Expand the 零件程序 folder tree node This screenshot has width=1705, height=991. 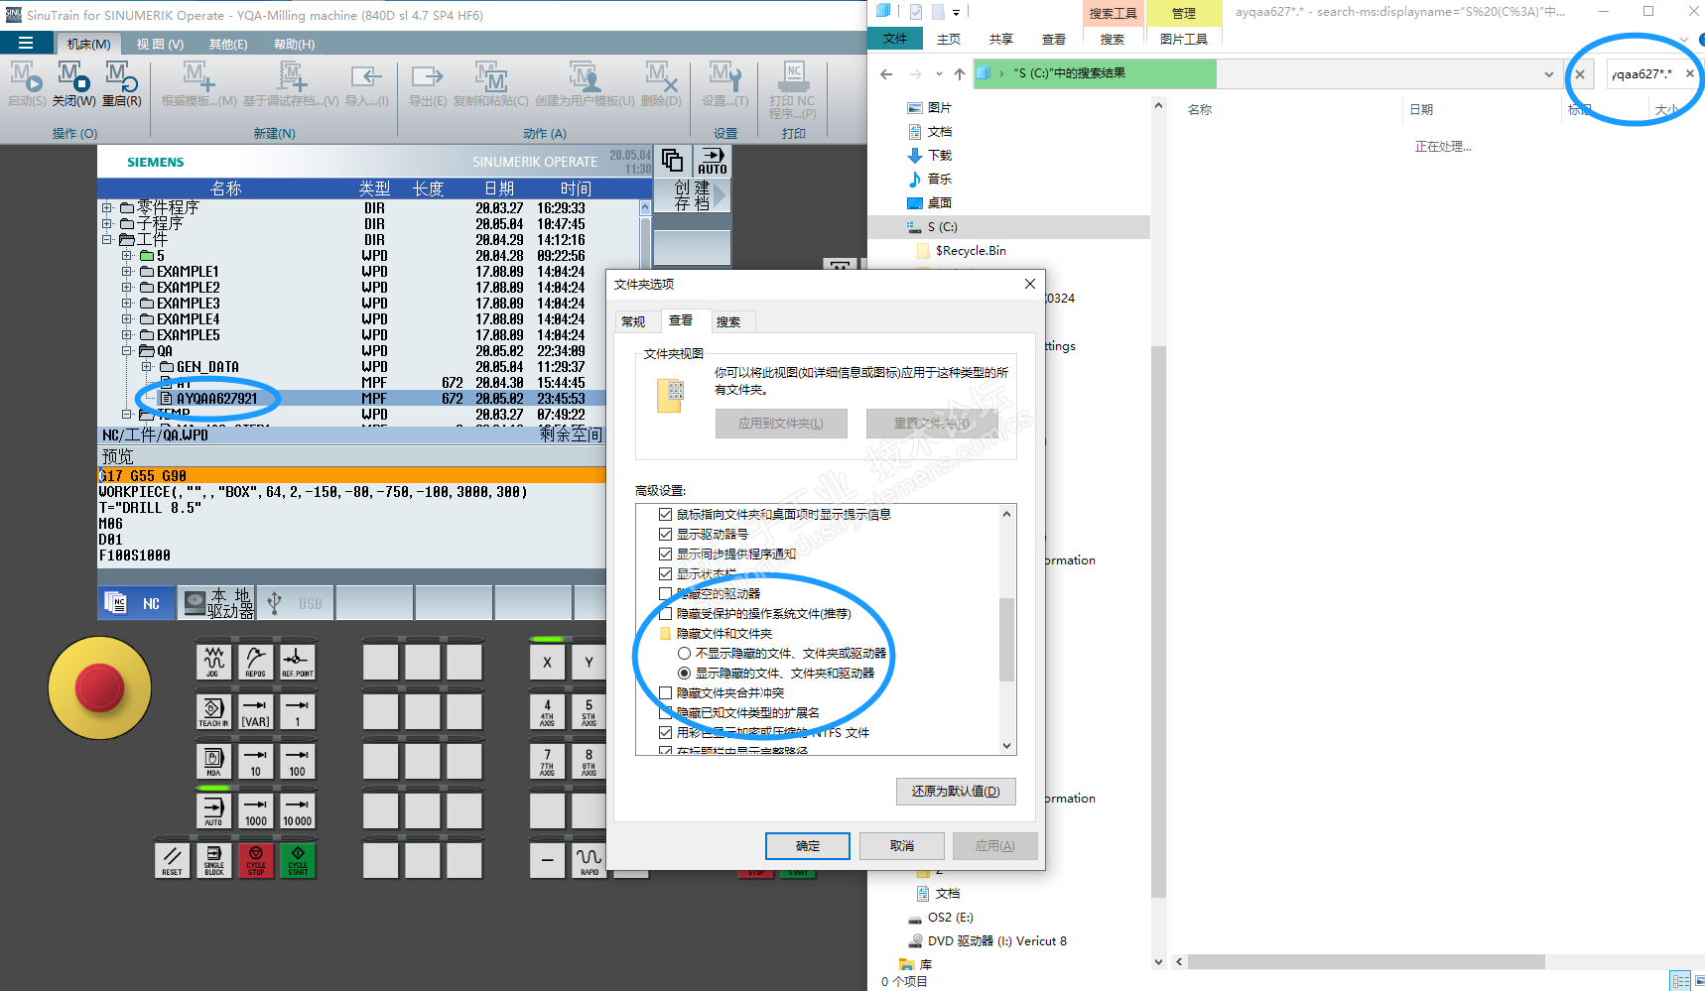[106, 207]
